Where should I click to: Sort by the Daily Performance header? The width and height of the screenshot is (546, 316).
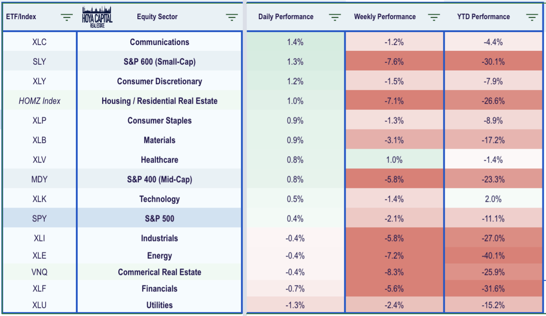click(285, 17)
